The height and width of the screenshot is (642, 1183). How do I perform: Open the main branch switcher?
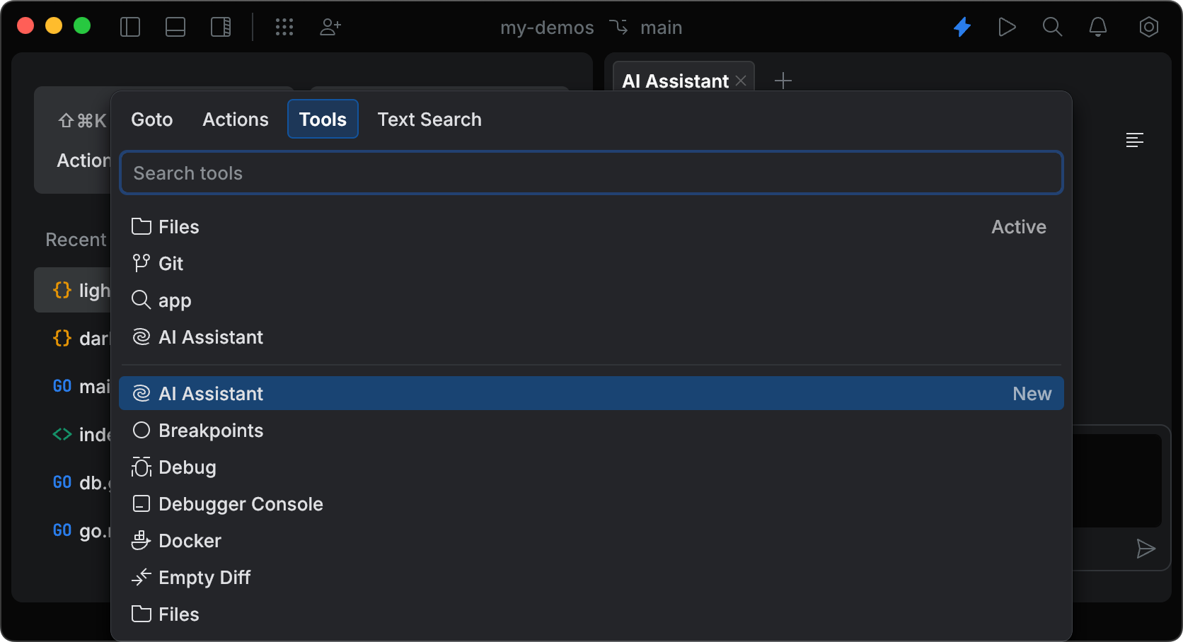pos(661,27)
